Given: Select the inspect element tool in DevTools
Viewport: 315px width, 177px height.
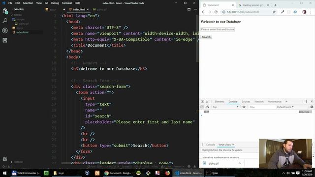Looking at the screenshot, I should [x=202, y=102].
